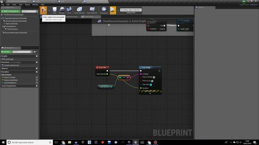Image resolution: width=259 pixels, height=145 pixels.
Task: Collapse the Variables section
Action: (1, 72)
